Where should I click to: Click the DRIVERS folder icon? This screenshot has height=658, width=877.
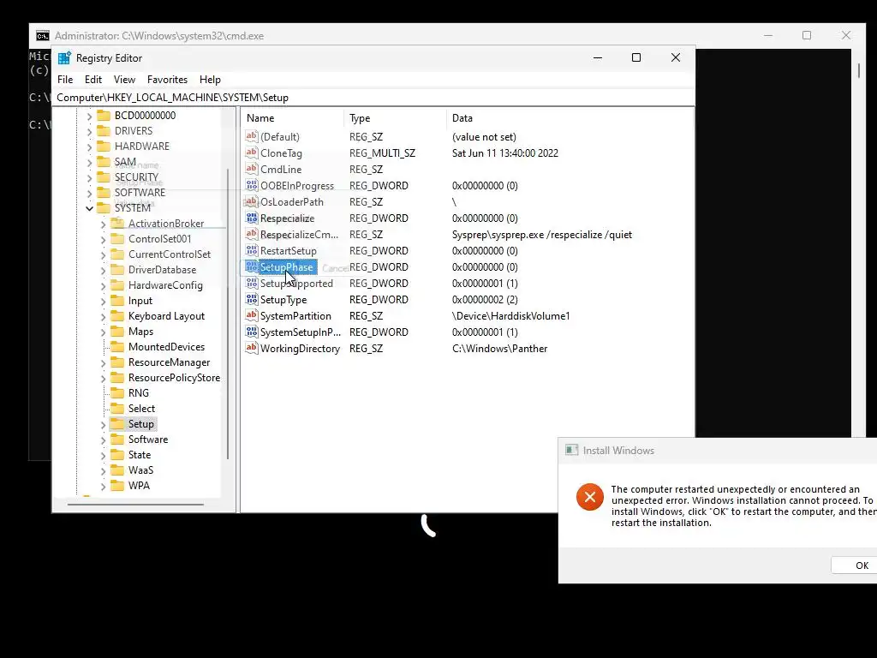(104, 131)
